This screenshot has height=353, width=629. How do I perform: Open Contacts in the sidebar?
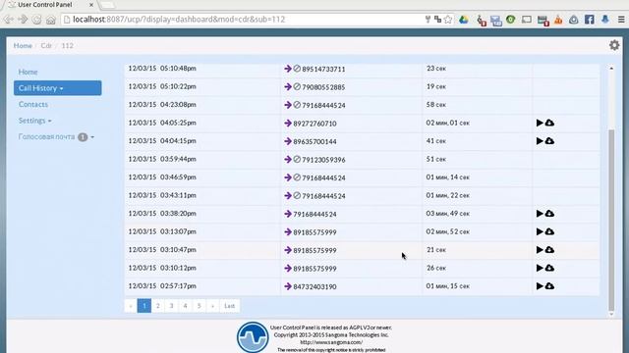pyautogui.click(x=32, y=105)
